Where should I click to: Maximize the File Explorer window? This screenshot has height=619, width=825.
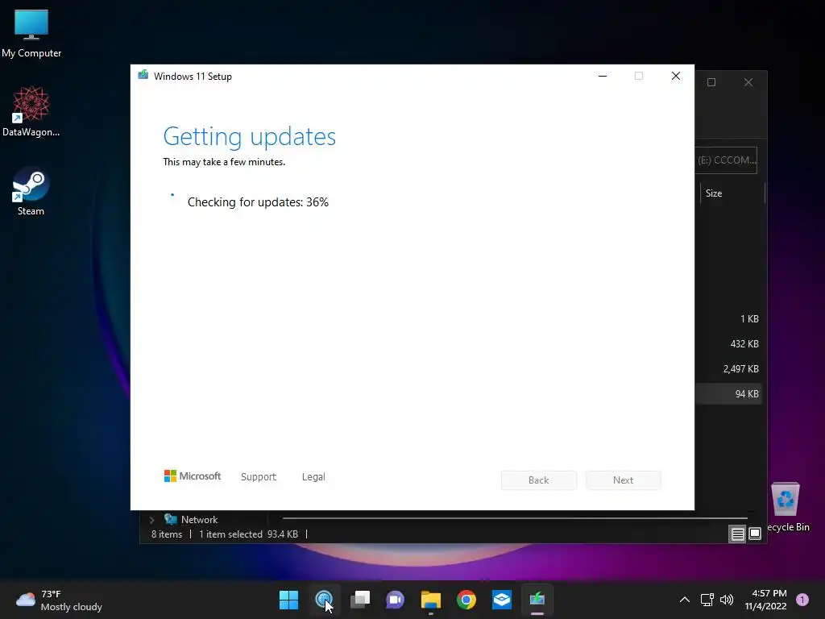pyautogui.click(x=711, y=83)
